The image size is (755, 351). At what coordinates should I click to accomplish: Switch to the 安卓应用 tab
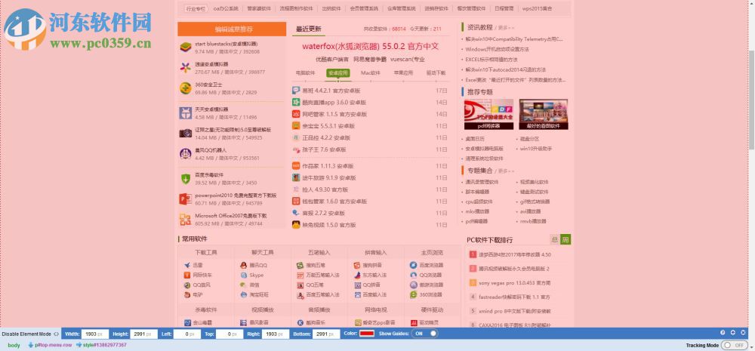pyautogui.click(x=337, y=73)
